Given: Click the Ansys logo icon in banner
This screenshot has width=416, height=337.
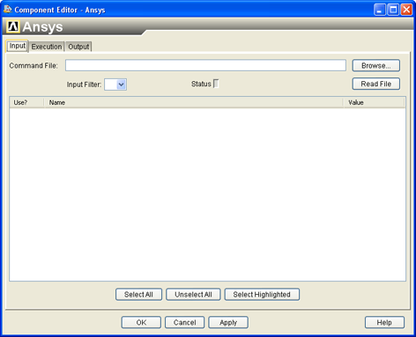Looking at the screenshot, I should tap(13, 26).
